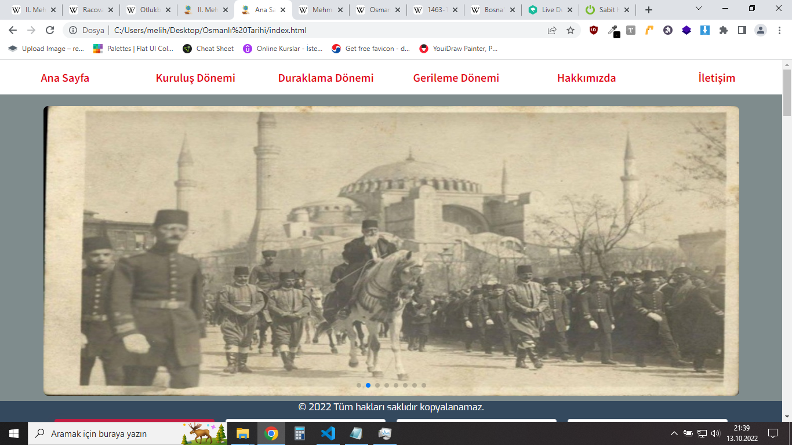Open the Get free favicon bookmark

[371, 49]
